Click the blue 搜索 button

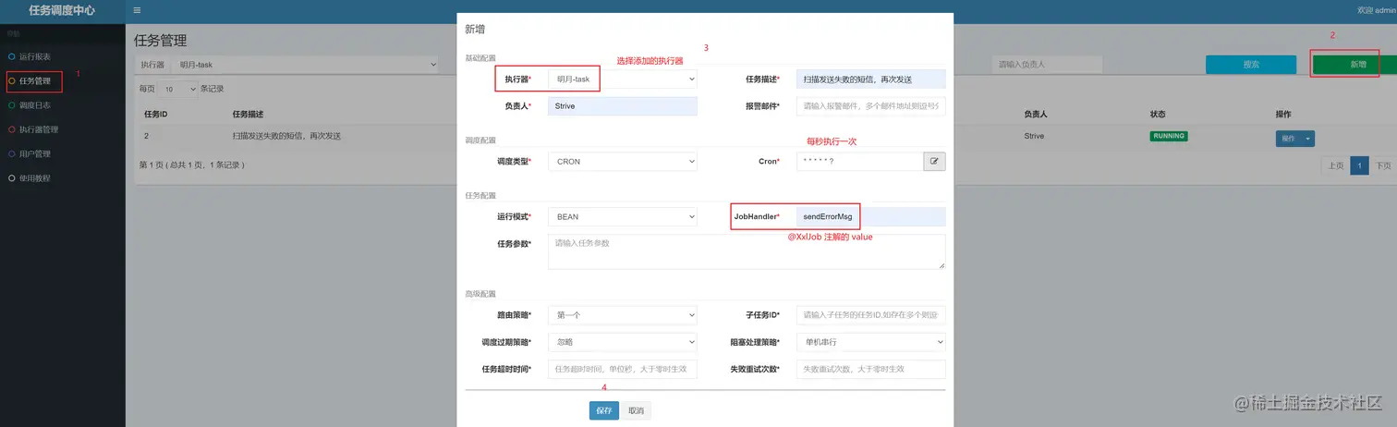pos(1251,65)
